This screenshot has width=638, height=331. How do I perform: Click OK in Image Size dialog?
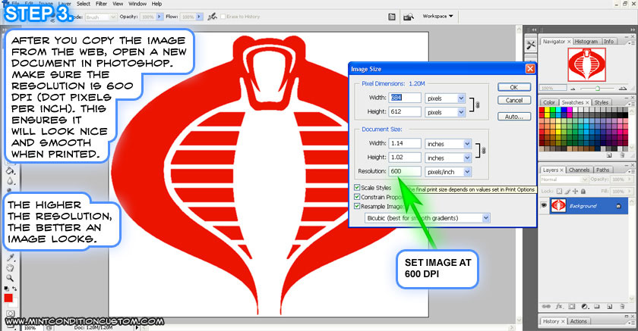(514, 87)
